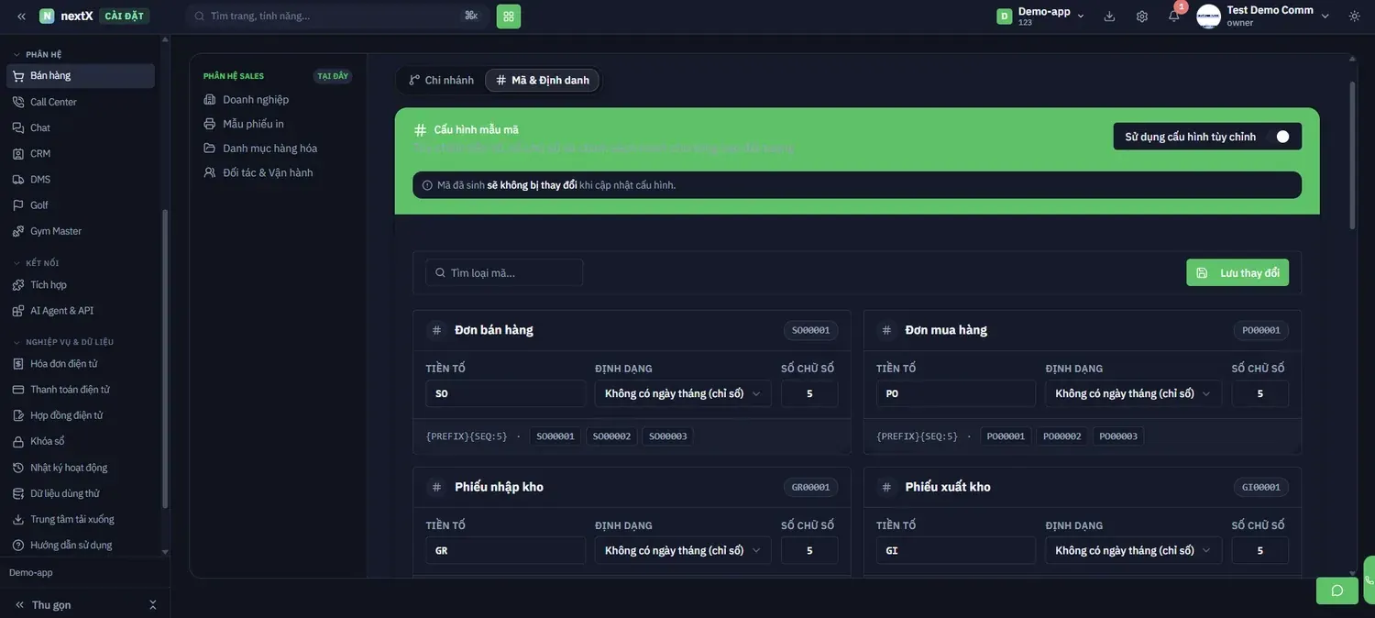Edit the Tiền tố field containing SO
1375x618 pixels.
(505, 393)
